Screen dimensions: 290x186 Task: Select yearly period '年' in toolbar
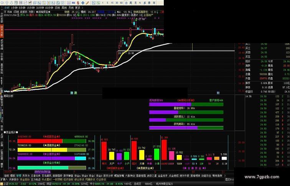tap(154, 3)
